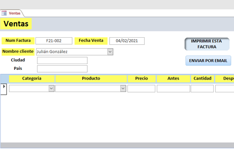Click the Num Factura field

point(54,41)
